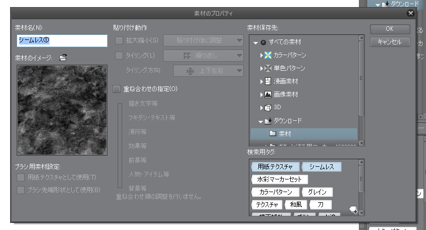Image resolution: width=426 pixels, height=230 pixels.
Task: Select the 3D cube folder icon
Action: coord(268,108)
